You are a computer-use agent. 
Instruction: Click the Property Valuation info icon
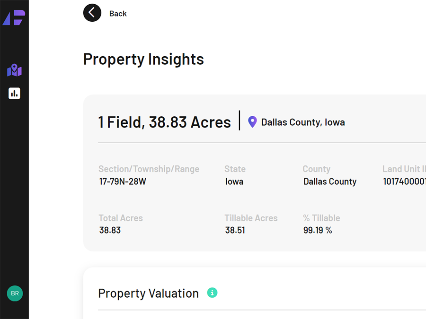pyautogui.click(x=212, y=293)
